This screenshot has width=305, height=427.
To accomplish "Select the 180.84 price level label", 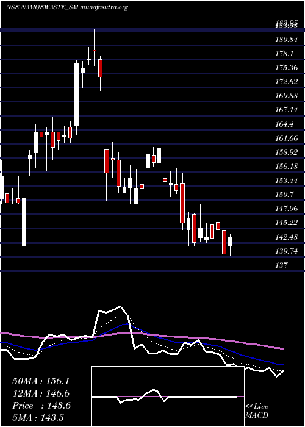I will pos(286,40).
